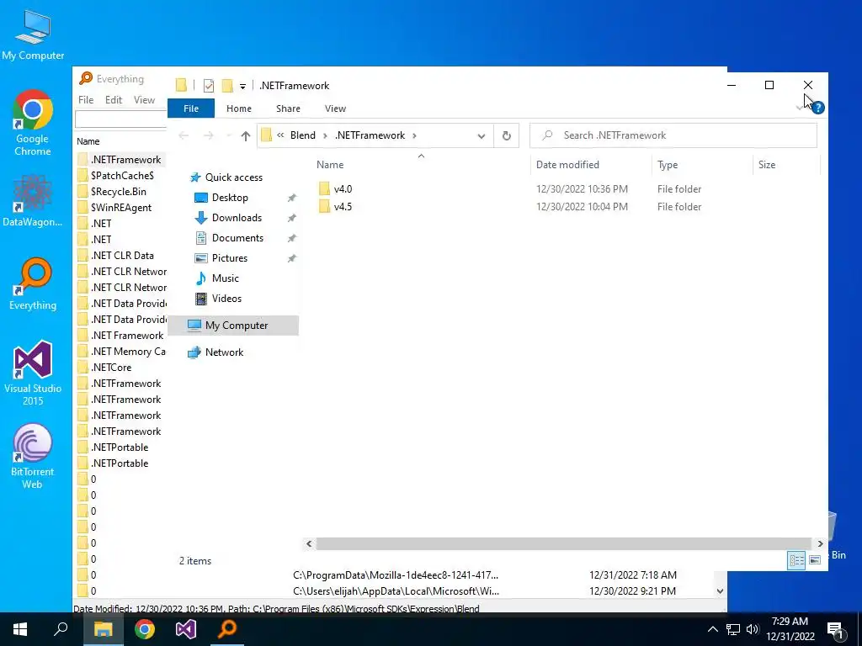
Task: Switch to Large icons view layout
Action: pos(815,559)
